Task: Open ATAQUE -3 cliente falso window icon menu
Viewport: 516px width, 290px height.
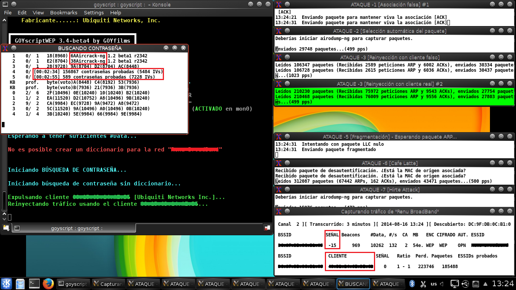Action: pos(278,57)
